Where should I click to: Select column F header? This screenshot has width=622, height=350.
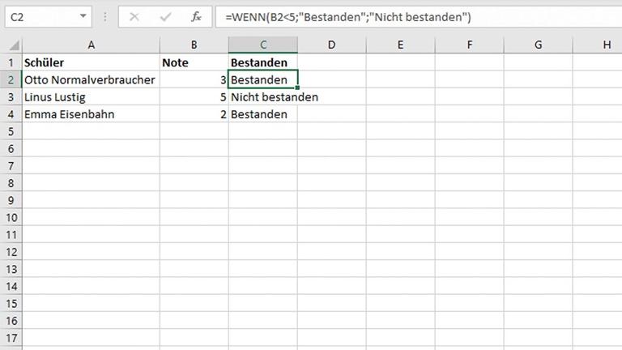(469, 45)
